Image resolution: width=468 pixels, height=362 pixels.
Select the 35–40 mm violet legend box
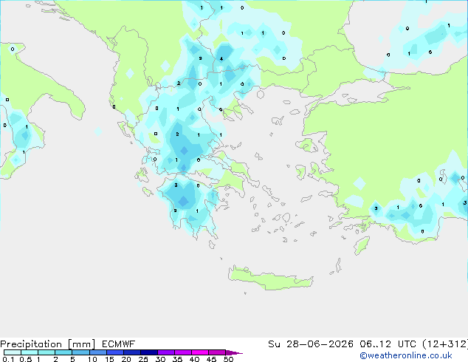click(182, 352)
